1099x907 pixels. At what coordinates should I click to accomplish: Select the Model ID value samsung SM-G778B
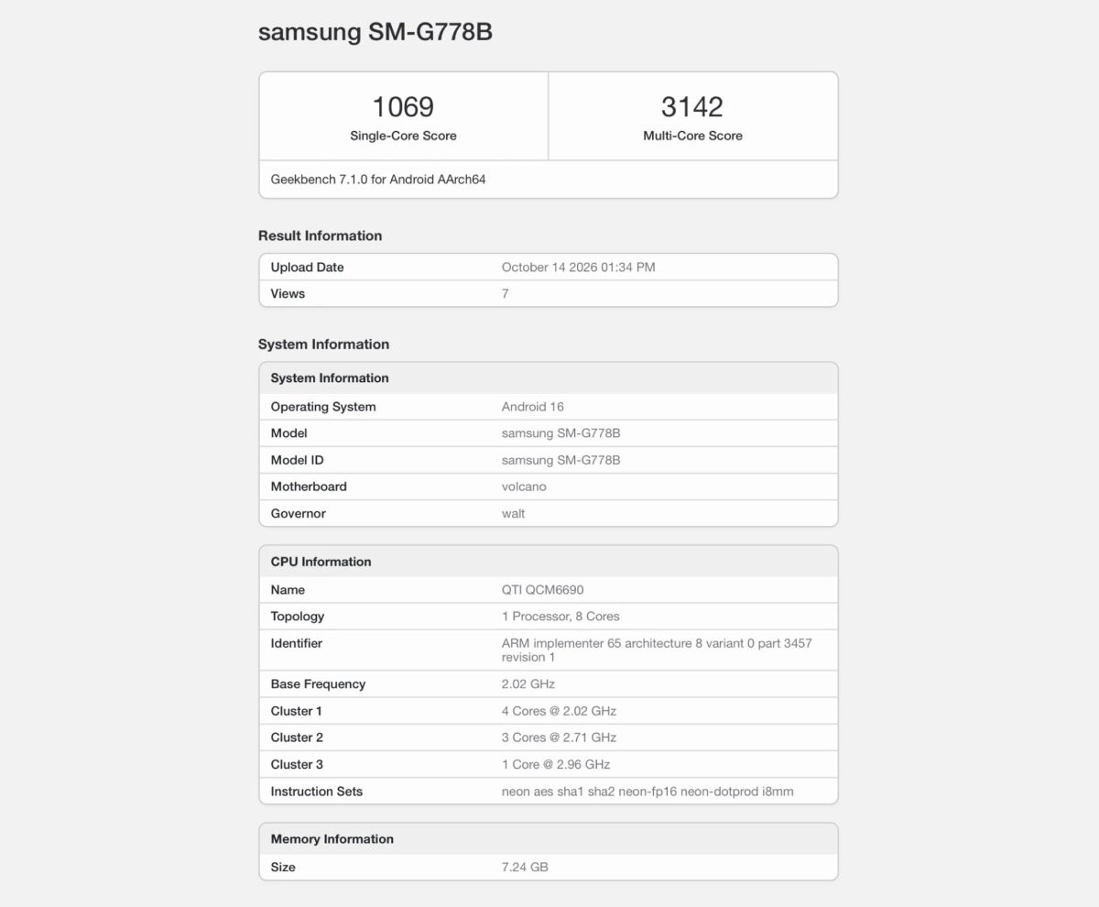[x=561, y=460]
